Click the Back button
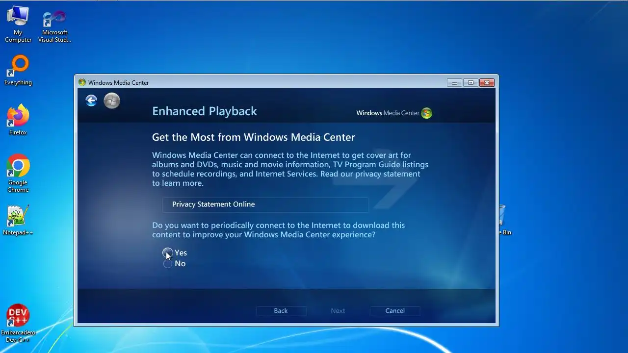 [281, 311]
